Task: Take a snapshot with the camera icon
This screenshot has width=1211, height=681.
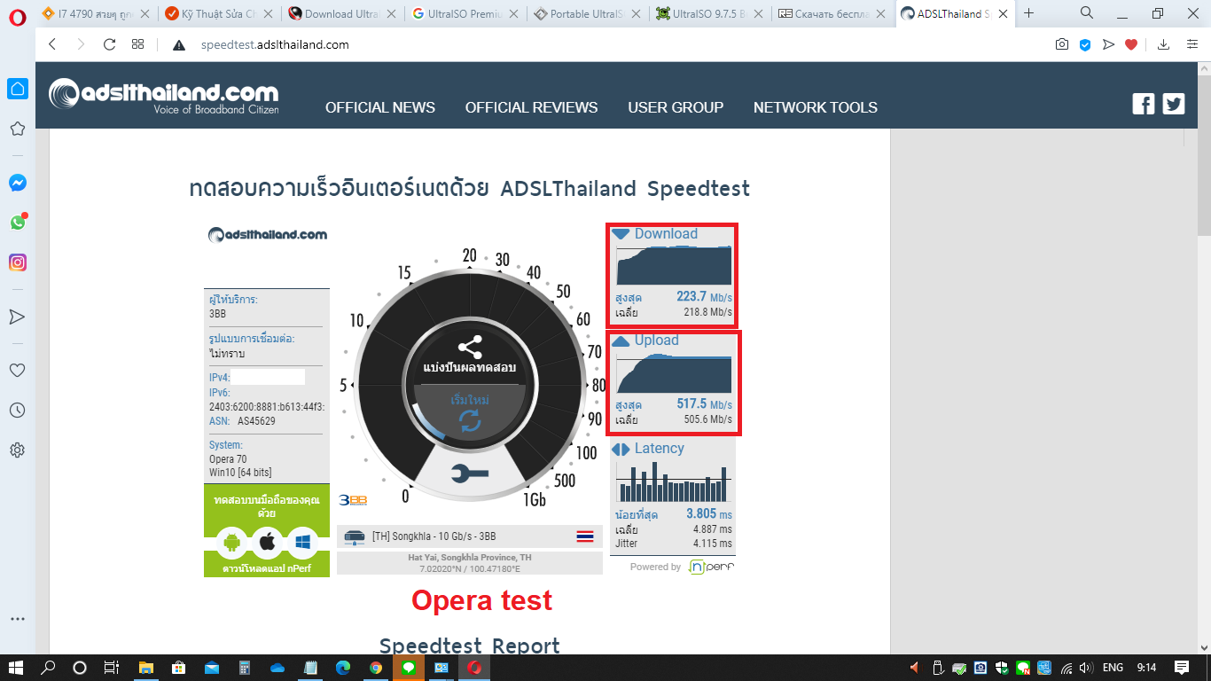Action: (1062, 44)
